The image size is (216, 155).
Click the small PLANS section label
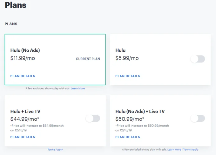point(11,24)
